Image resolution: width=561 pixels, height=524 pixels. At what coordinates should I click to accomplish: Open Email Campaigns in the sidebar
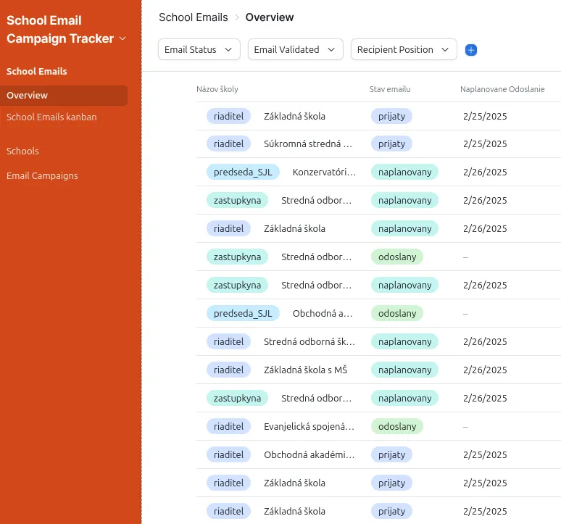coord(42,175)
